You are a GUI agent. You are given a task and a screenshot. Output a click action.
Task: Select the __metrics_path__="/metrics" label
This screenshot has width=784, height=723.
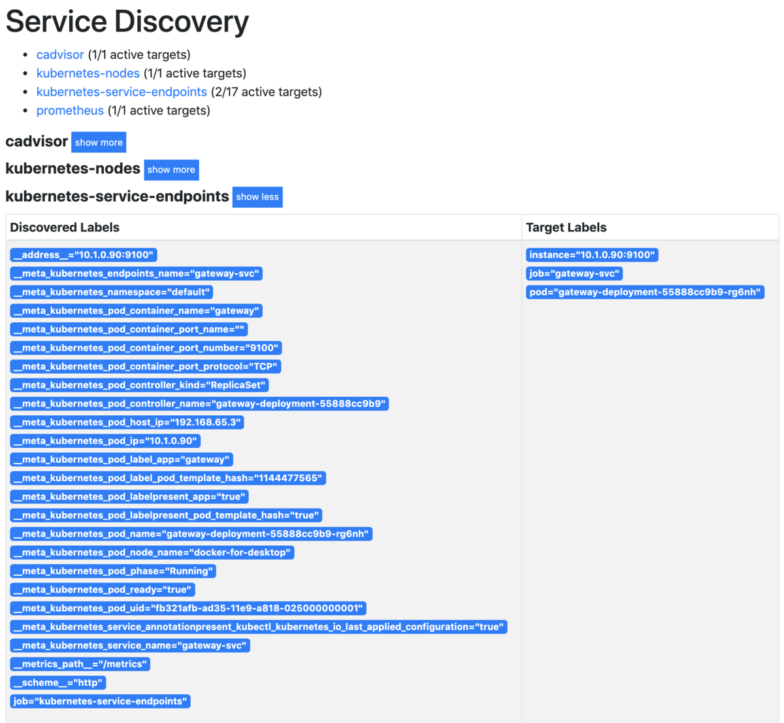pyautogui.click(x=80, y=664)
